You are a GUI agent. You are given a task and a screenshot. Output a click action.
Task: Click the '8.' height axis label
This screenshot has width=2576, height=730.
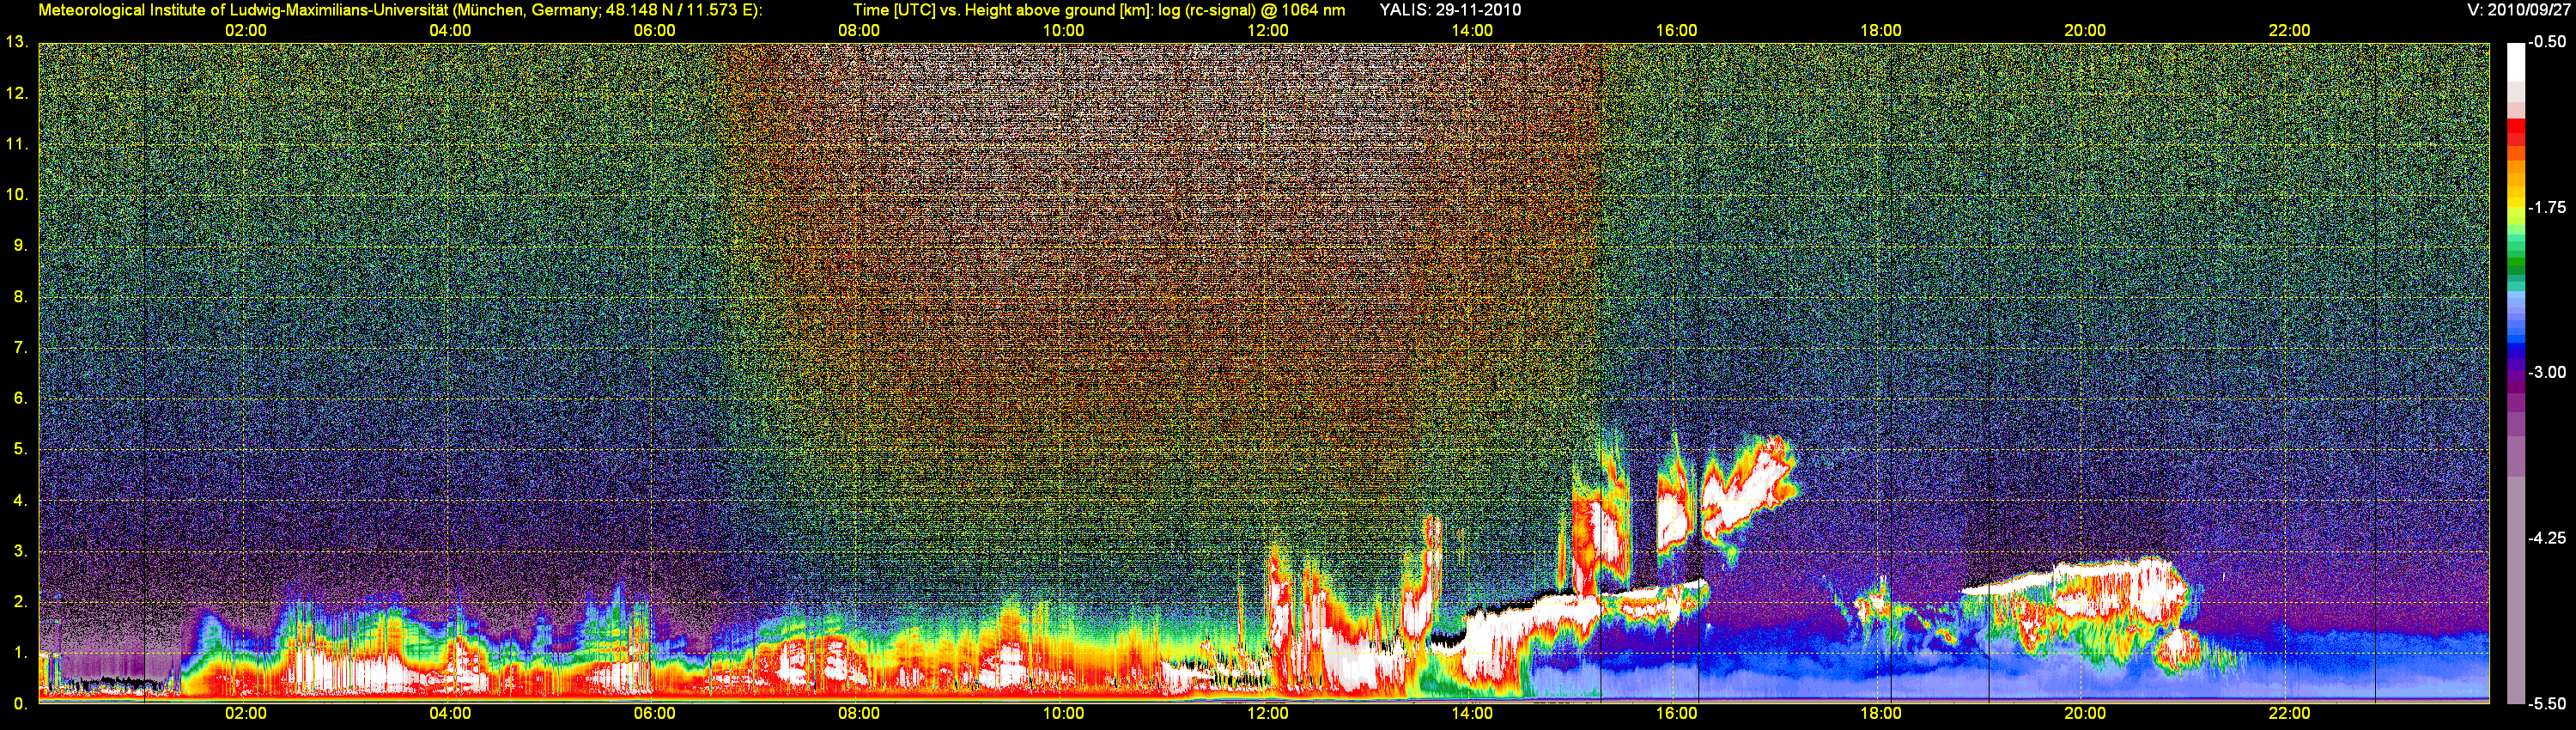[20, 297]
